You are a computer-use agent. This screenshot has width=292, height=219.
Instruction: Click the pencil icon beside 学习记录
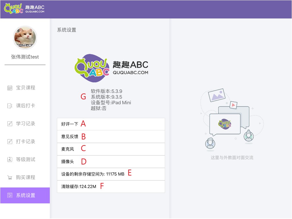click(x=10, y=124)
